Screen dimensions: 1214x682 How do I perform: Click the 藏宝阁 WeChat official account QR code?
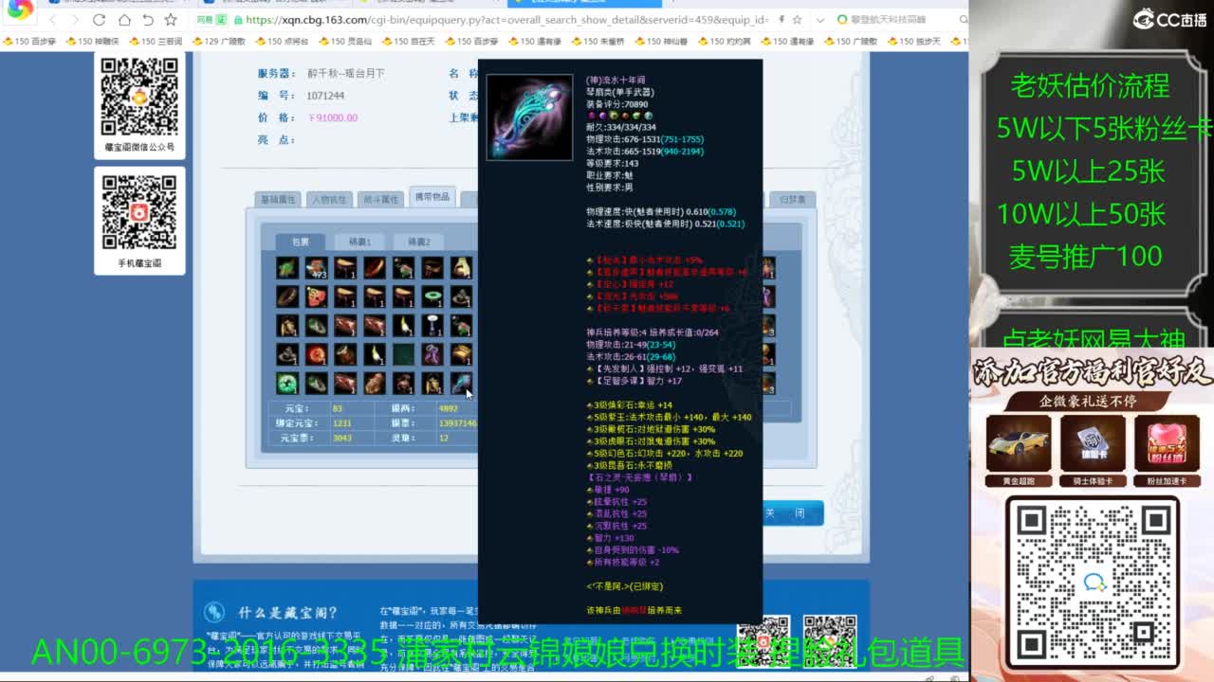(x=139, y=97)
